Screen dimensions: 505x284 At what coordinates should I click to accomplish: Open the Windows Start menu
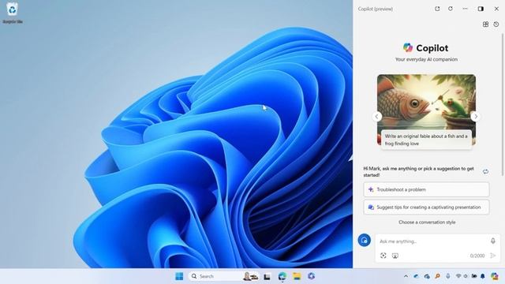pyautogui.click(x=179, y=276)
